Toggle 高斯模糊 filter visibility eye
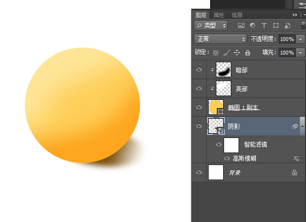 227,158
